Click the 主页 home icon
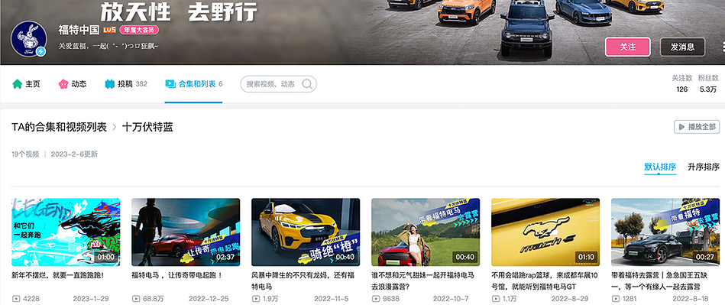Screen dimensions: 725x305 click(17, 84)
